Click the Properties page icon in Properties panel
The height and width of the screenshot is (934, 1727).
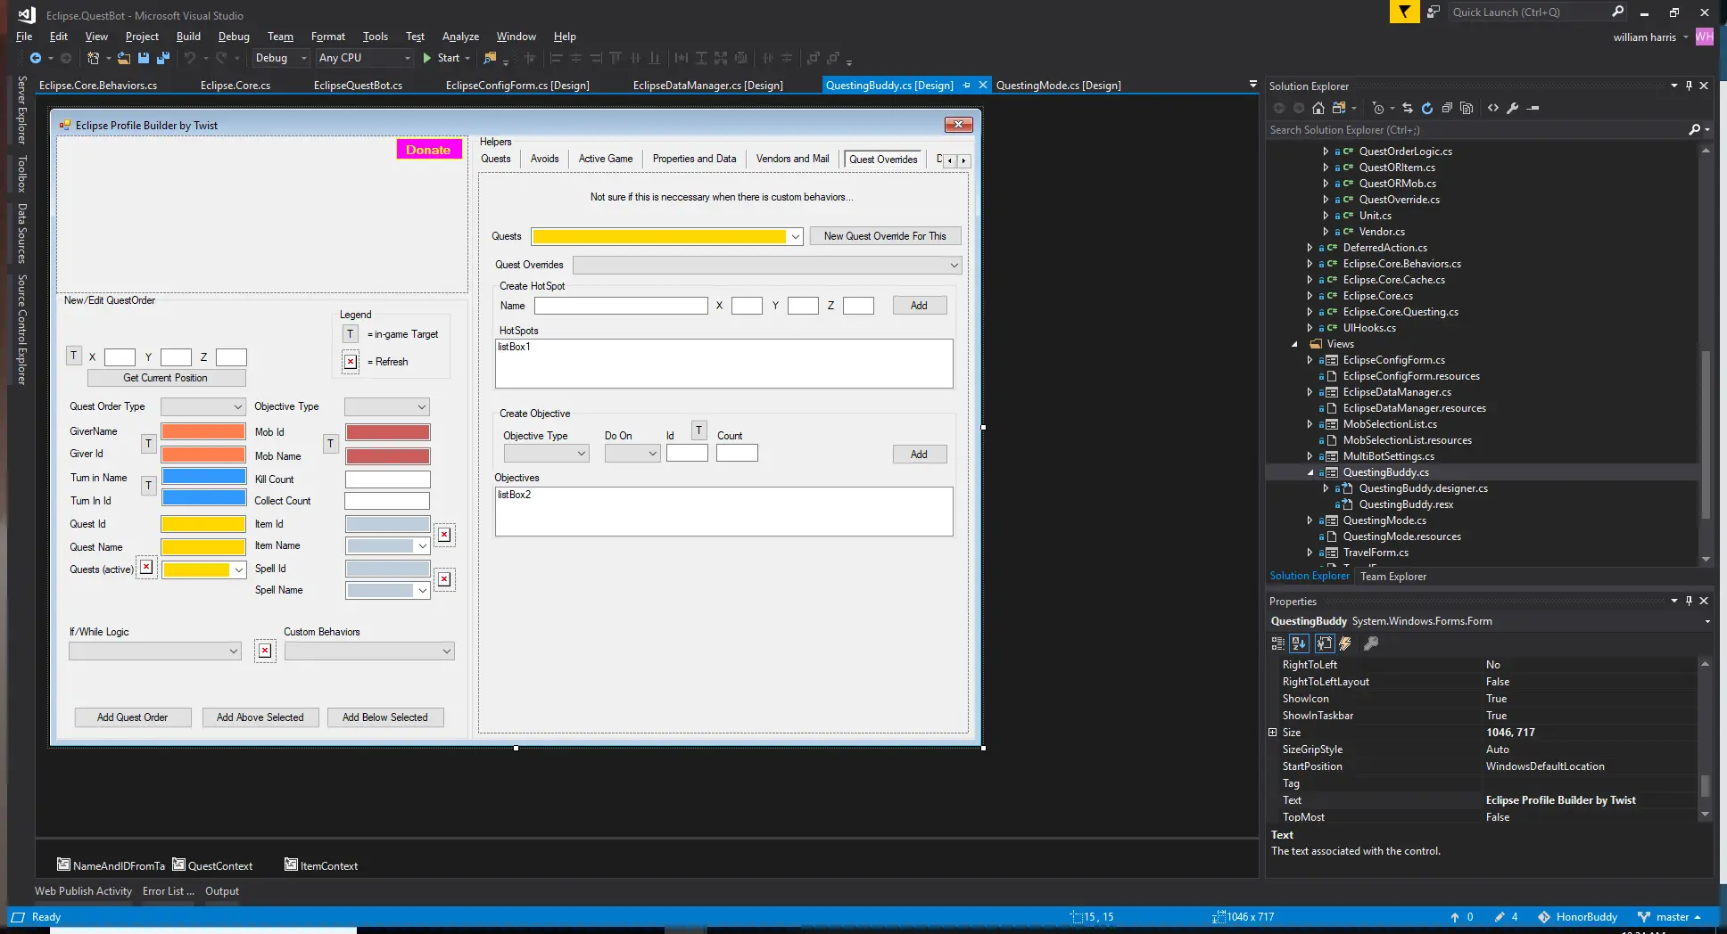pyautogui.click(x=1325, y=643)
